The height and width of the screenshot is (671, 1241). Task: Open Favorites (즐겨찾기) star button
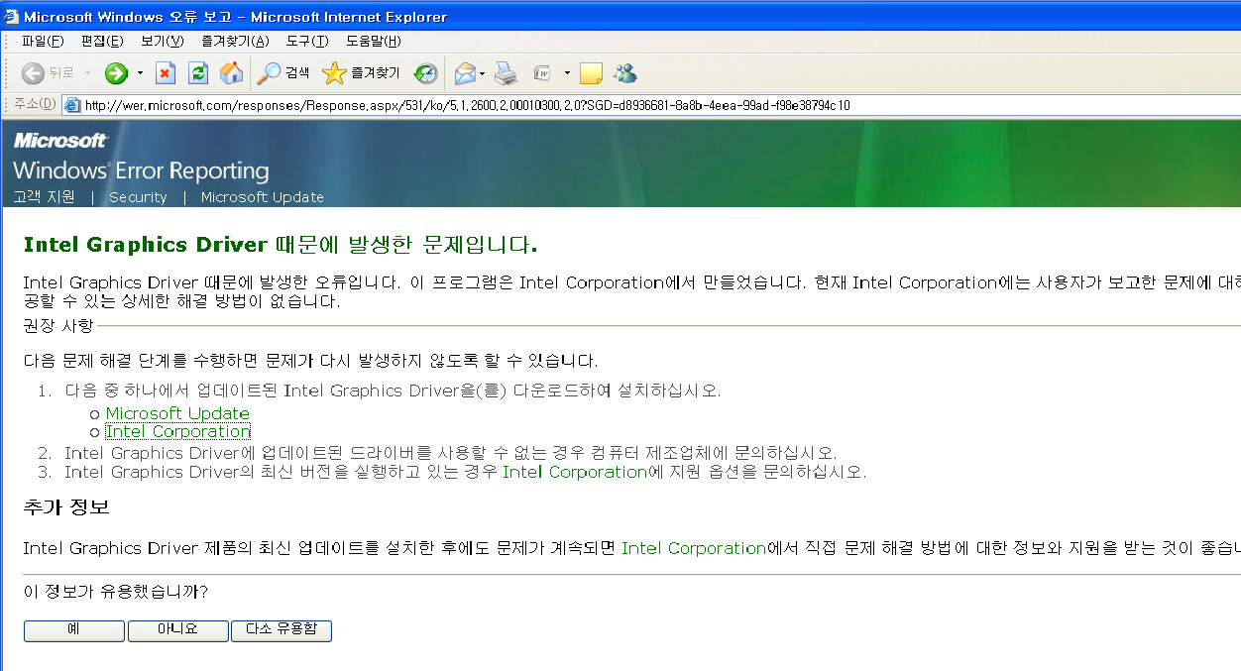click(x=361, y=73)
